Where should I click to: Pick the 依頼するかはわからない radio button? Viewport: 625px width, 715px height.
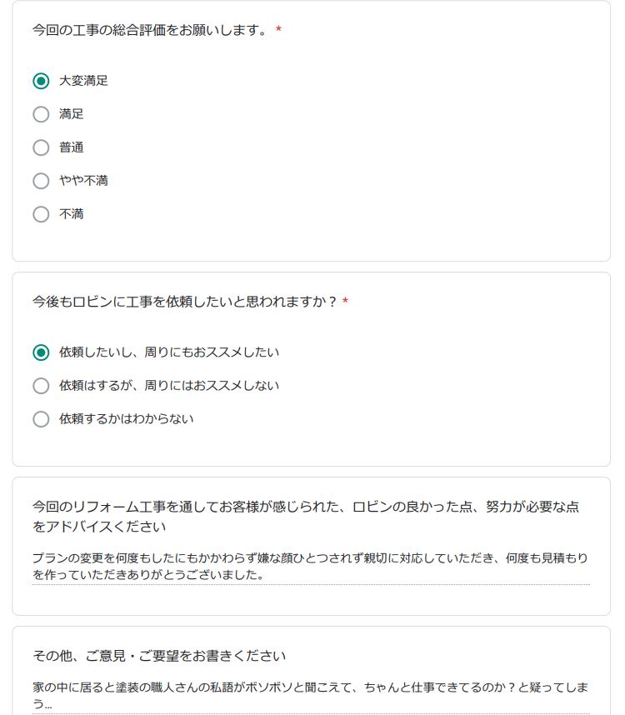point(41,419)
